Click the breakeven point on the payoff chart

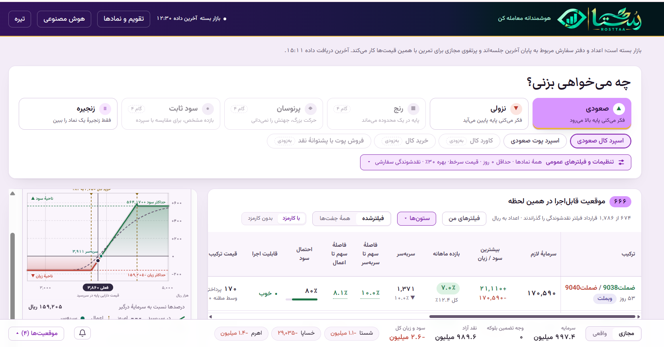pos(101,256)
